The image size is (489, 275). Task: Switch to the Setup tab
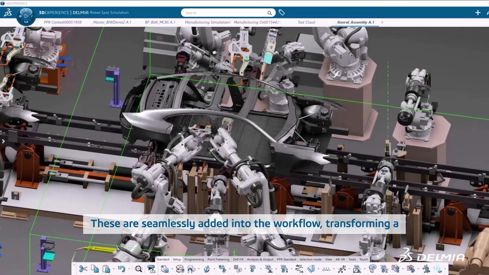pos(177,259)
